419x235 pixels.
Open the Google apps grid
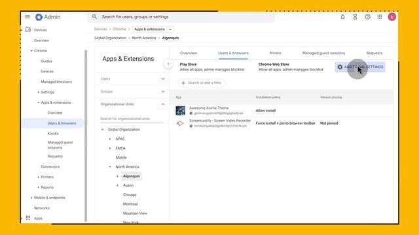coord(380,17)
